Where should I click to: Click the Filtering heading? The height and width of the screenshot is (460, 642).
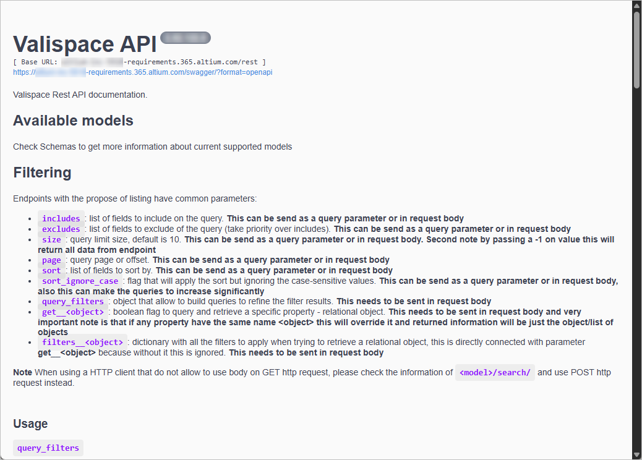[x=42, y=172]
